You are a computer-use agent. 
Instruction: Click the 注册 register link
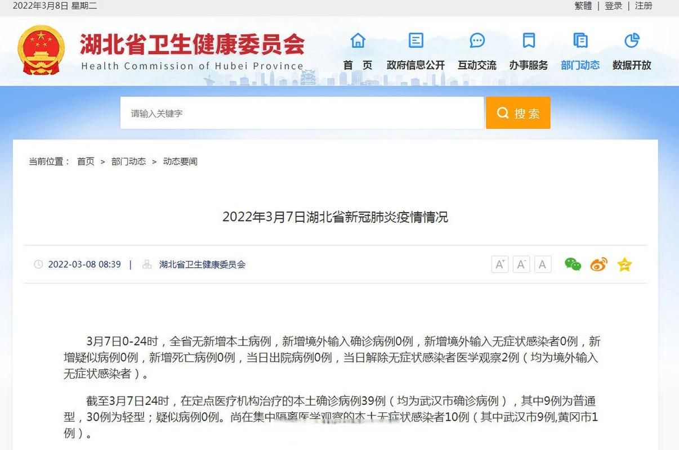coord(644,6)
